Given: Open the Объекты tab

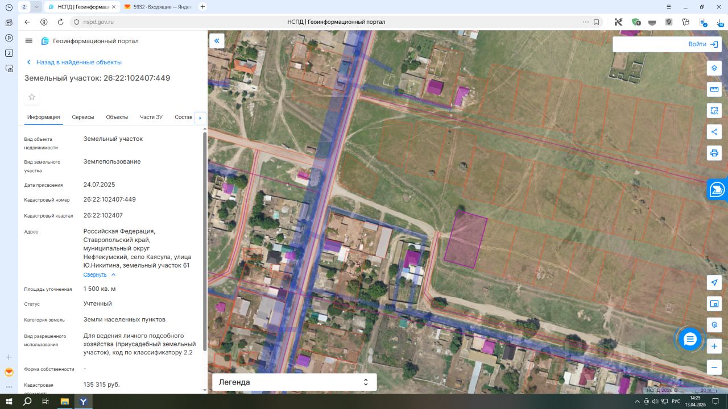Looking at the screenshot, I should 117,117.
